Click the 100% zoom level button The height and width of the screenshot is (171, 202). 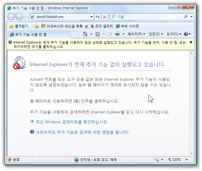click(x=174, y=160)
